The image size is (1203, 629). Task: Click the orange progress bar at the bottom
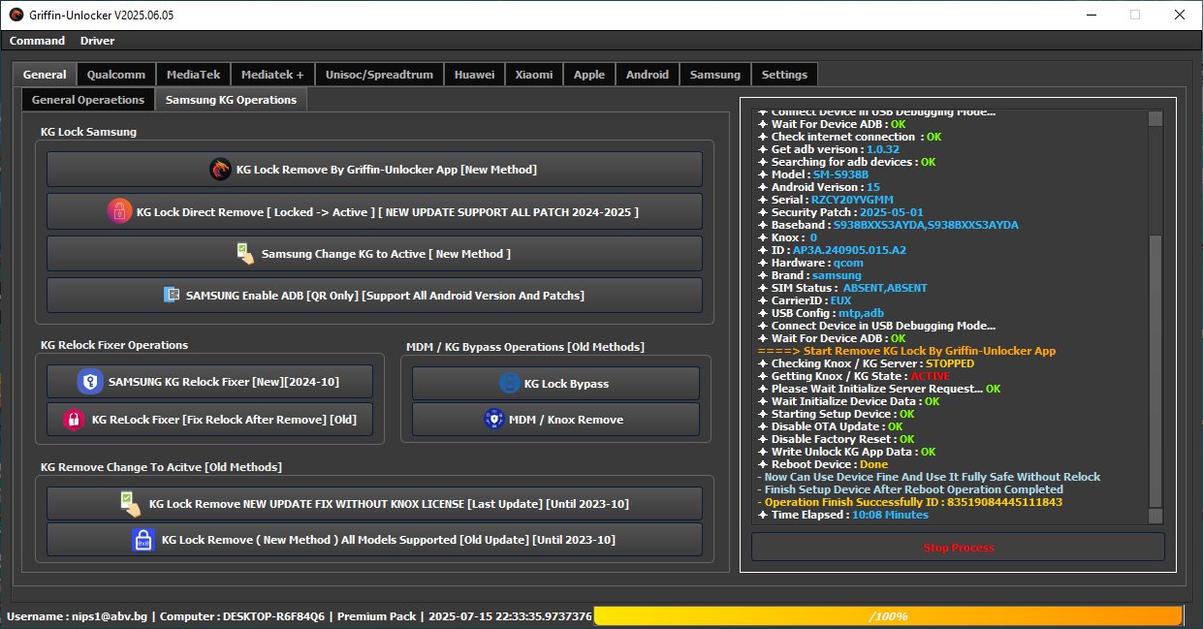pos(888,616)
